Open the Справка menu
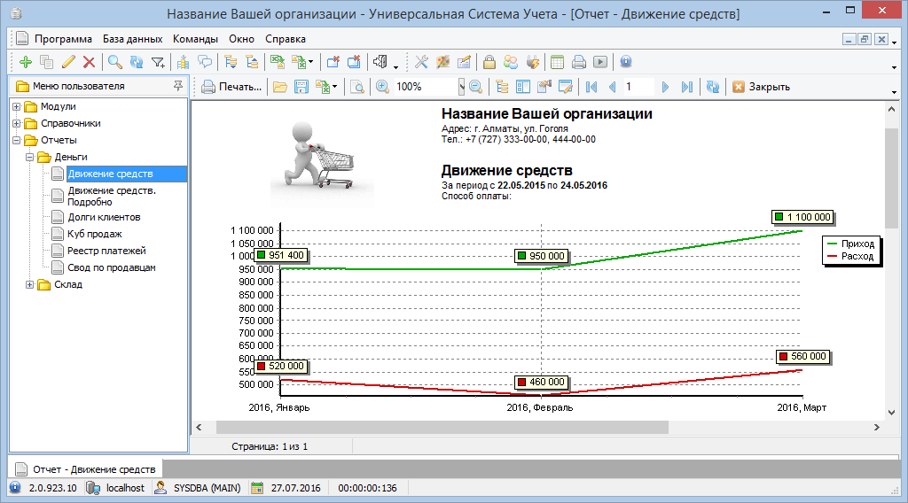The height and width of the screenshot is (503, 908). (x=285, y=39)
